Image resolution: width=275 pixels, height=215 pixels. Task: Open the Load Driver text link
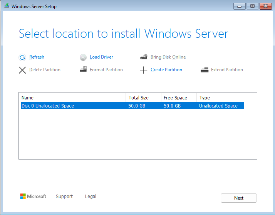101,57
